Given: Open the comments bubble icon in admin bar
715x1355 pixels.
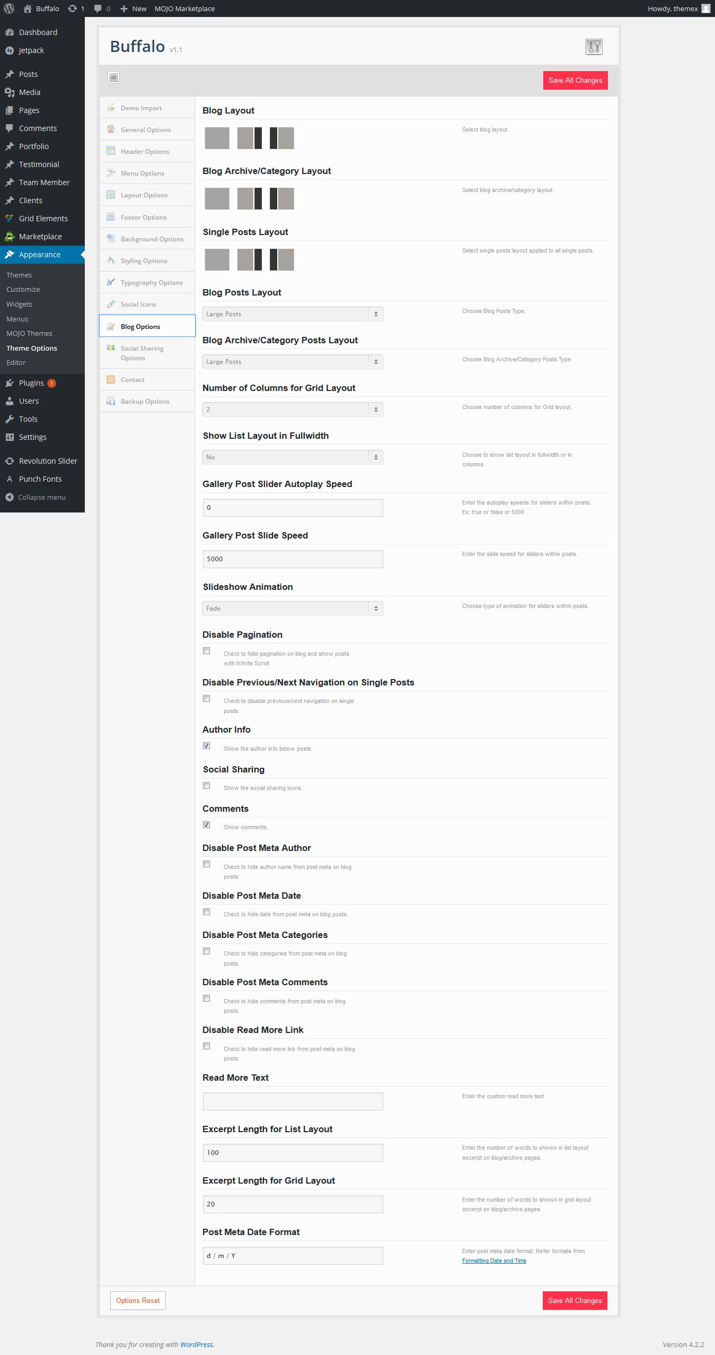Looking at the screenshot, I should pos(98,8).
